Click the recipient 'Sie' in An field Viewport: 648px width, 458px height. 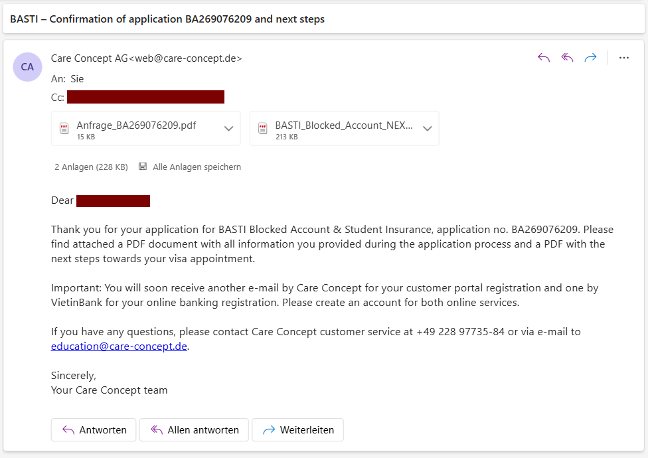[x=77, y=79]
